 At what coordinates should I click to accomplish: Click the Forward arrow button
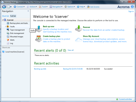click(8, 7)
